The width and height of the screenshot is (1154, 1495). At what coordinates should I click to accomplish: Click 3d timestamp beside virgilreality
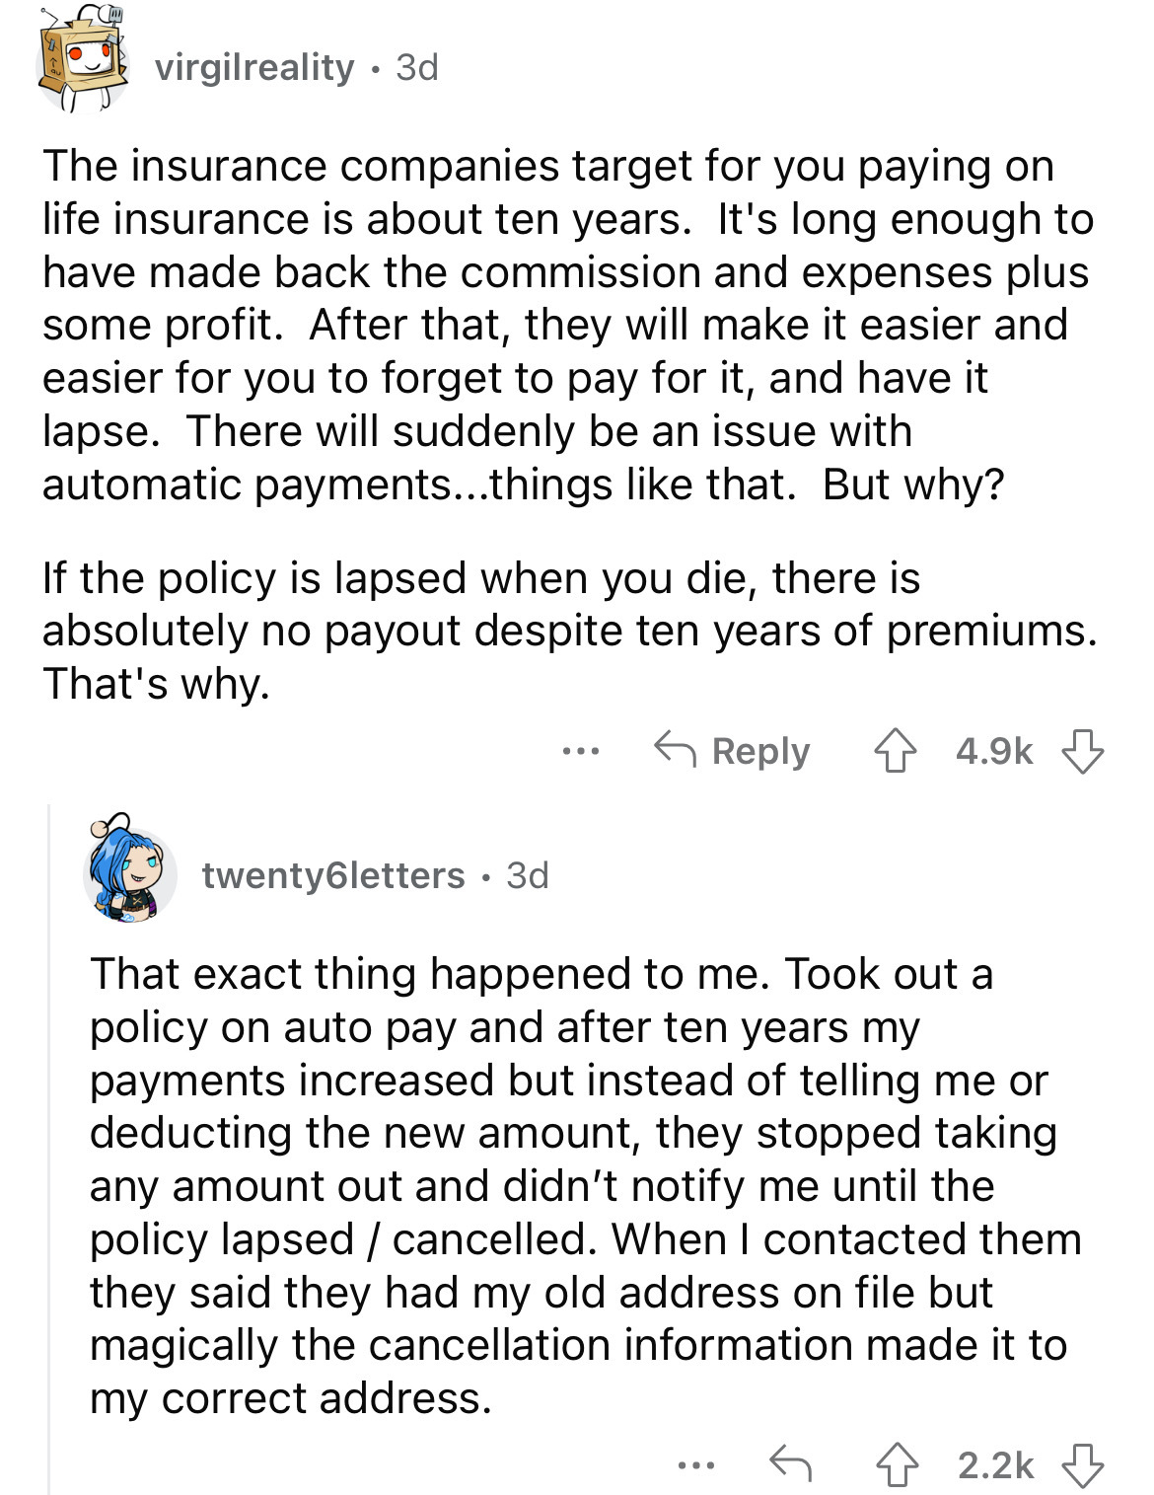[x=416, y=67]
